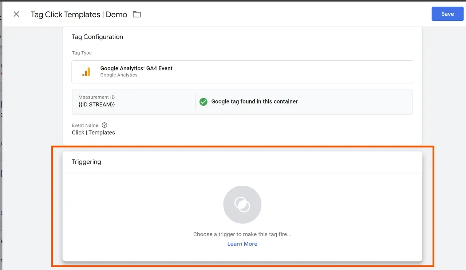Select the Google Analytics: GA4 Event tag type
The image size is (466, 270).
[x=242, y=72]
